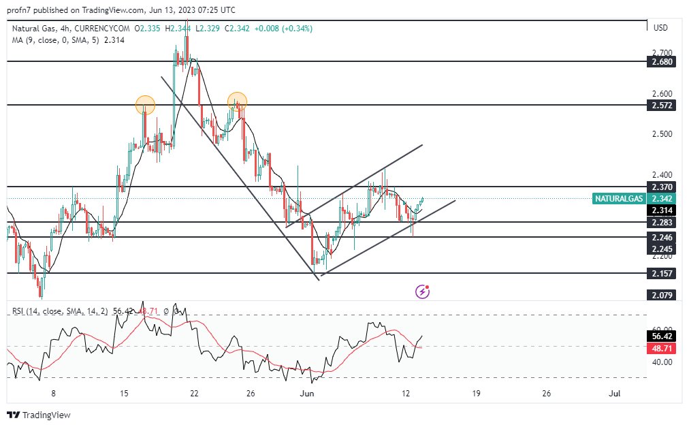The height and width of the screenshot is (427, 689).
Task: Click the black 2.314 MA tag on price scale
Action: [661, 210]
